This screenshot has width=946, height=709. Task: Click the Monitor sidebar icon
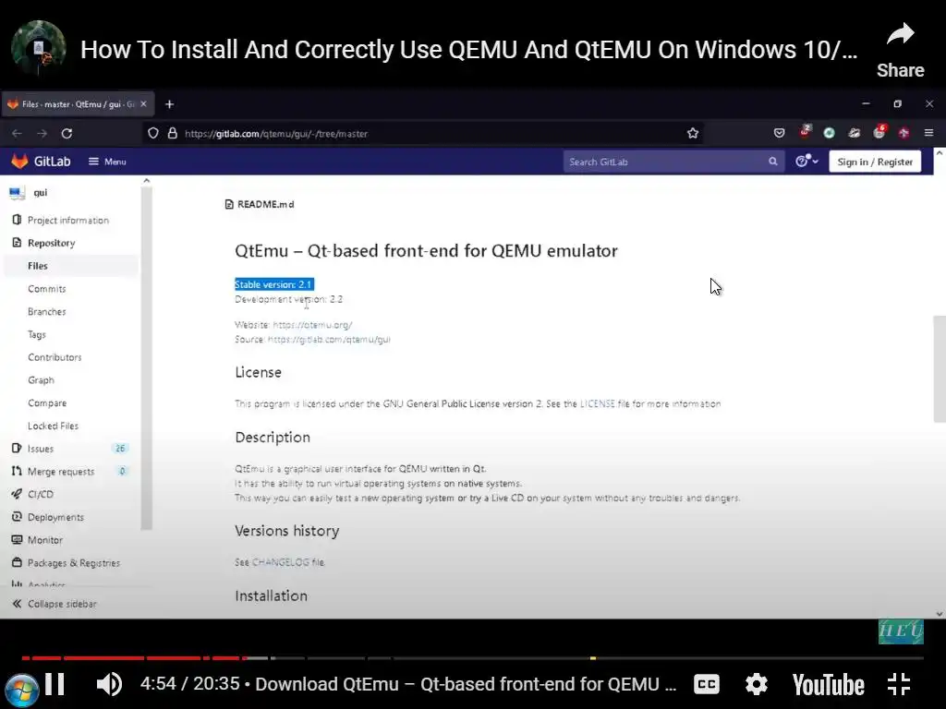click(17, 539)
